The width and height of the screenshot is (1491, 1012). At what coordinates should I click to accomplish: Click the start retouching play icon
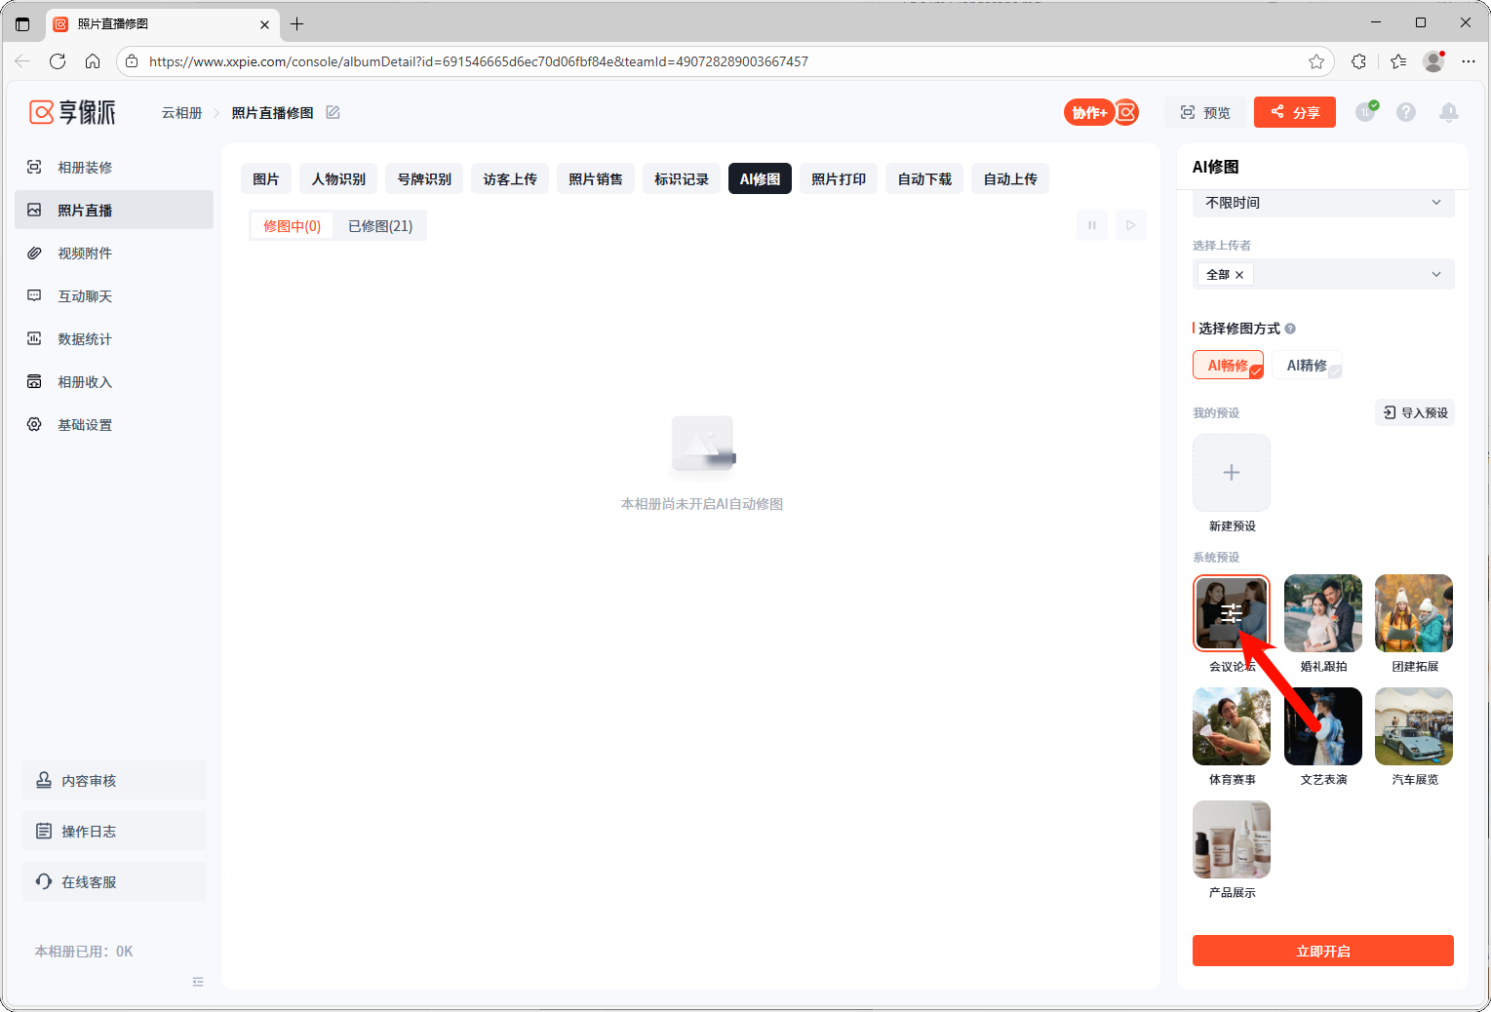point(1130,225)
